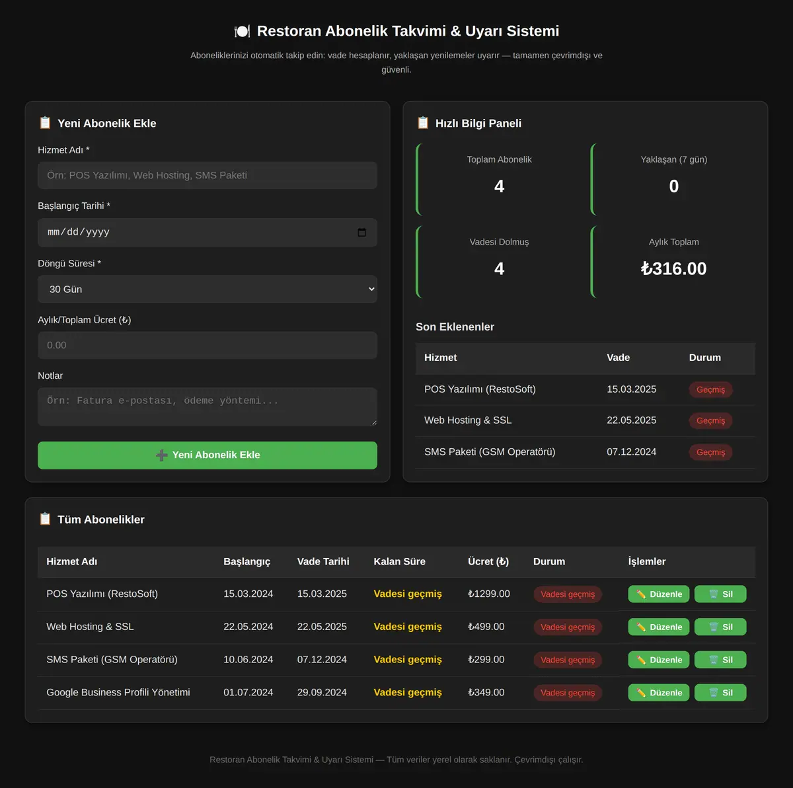Click Google Business Profili Yönetimi service name
Image resolution: width=793 pixels, height=788 pixels.
(x=118, y=692)
